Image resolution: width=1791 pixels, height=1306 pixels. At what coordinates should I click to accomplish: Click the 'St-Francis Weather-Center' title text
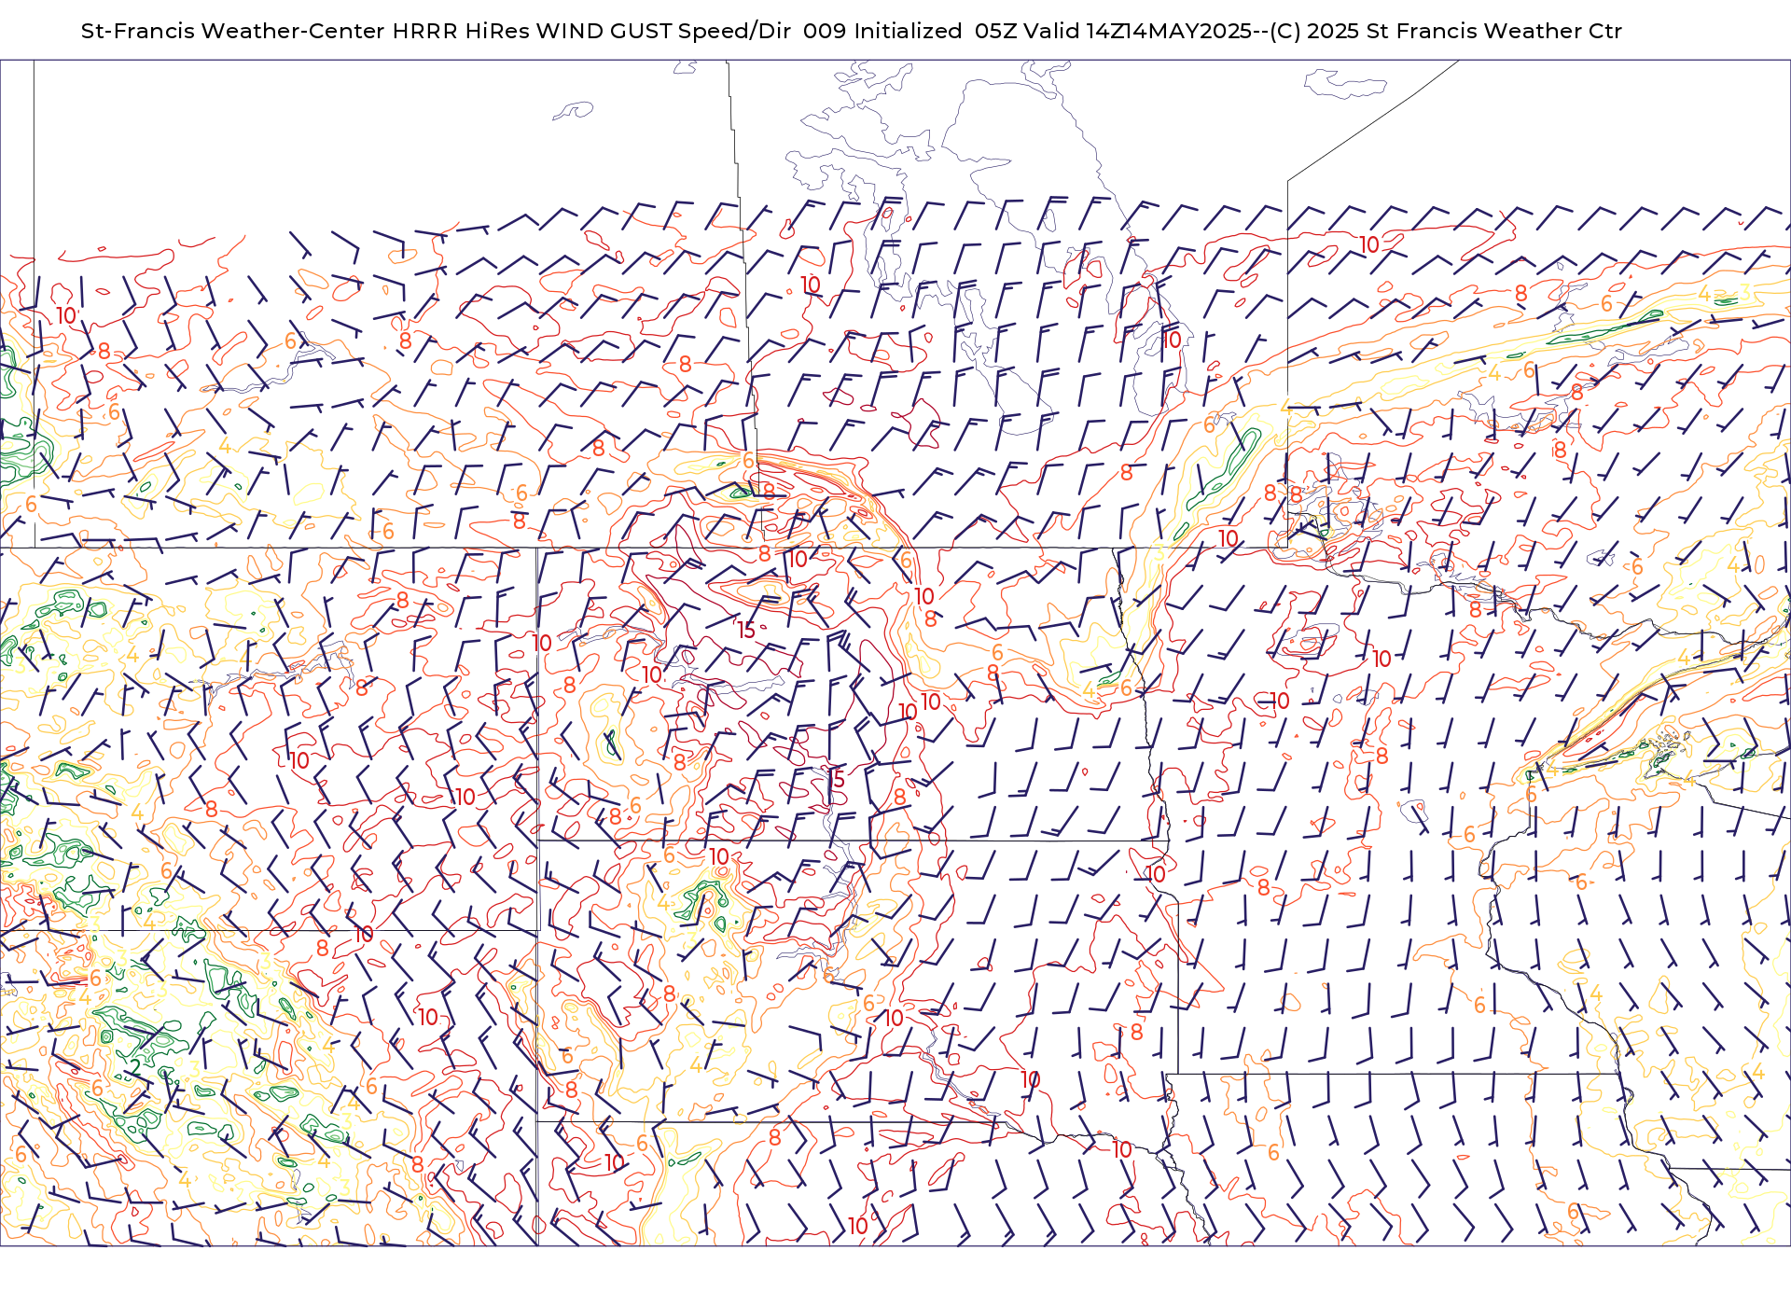(x=232, y=31)
